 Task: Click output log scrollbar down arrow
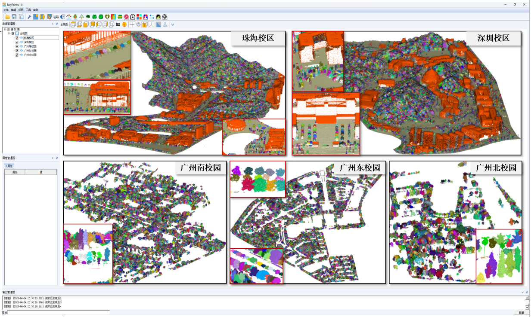(527, 307)
